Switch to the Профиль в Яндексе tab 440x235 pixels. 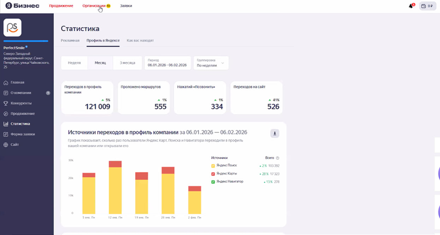(103, 41)
